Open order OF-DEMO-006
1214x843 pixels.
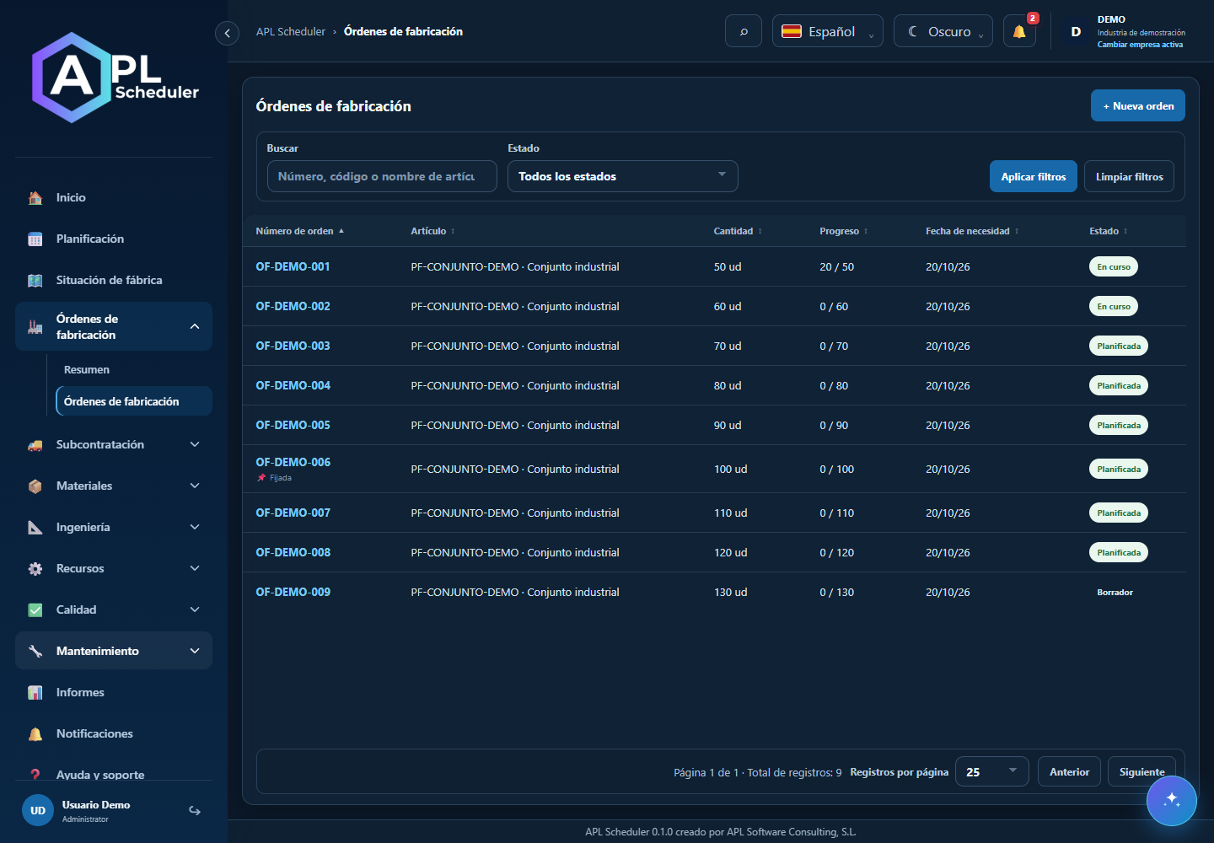pos(293,462)
